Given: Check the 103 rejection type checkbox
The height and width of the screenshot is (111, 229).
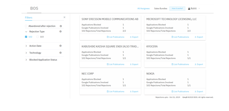Looking at the screenshot, I should 37,37.
